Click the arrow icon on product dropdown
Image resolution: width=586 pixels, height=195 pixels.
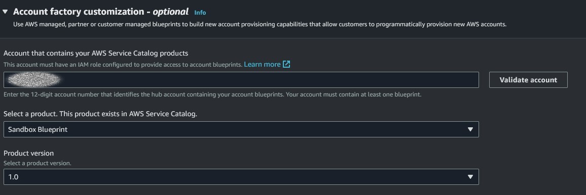(470, 129)
